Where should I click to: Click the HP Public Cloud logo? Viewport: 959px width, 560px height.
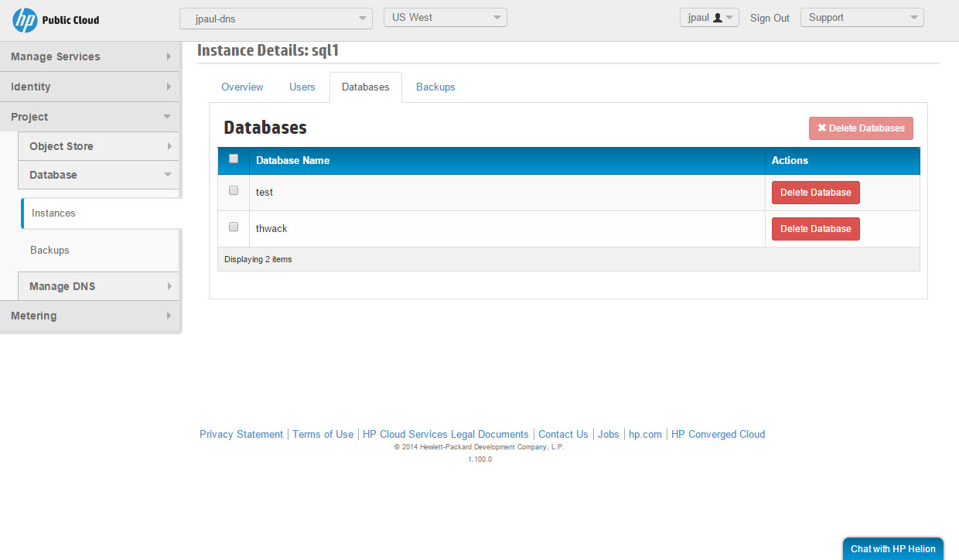pos(56,20)
